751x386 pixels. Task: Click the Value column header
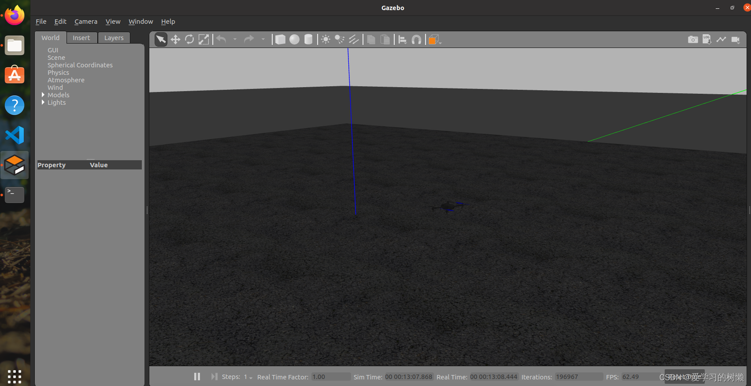click(x=99, y=165)
